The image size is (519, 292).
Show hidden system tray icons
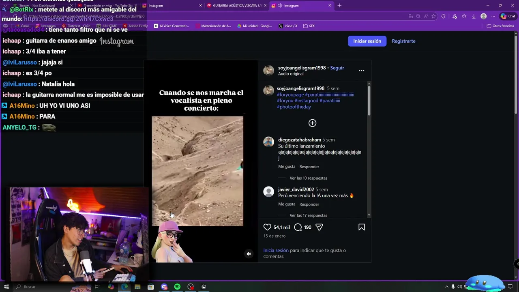point(447,287)
